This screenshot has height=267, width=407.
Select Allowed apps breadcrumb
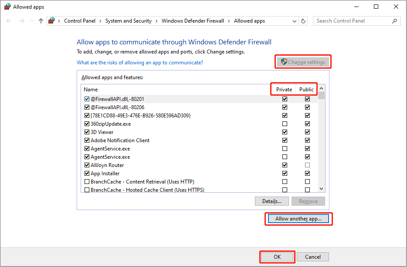point(249,21)
